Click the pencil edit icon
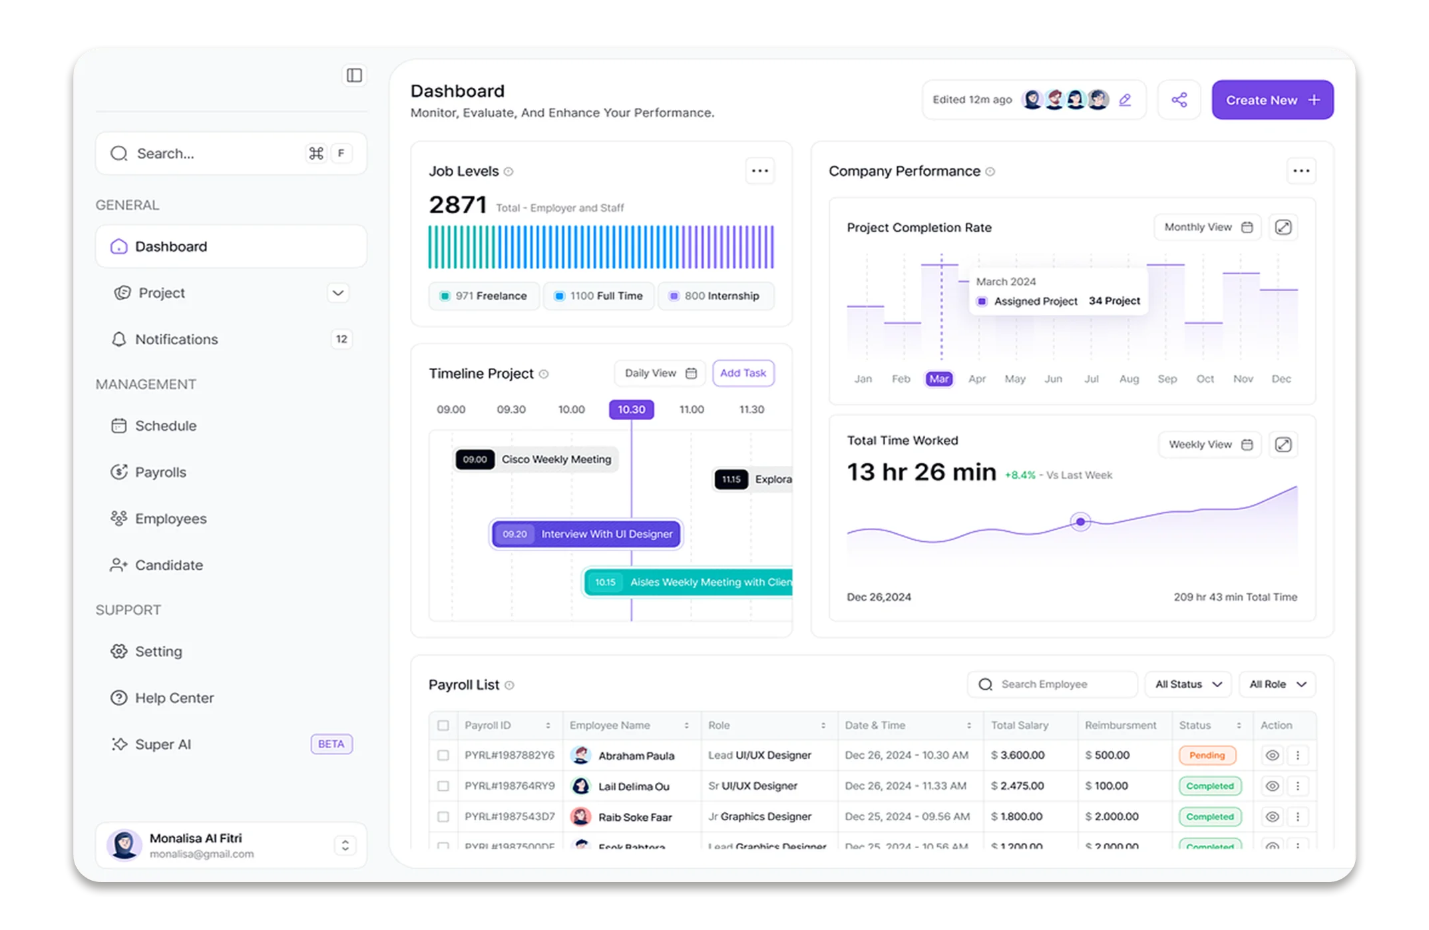Screen dimensions: 1429x930 [1125, 100]
